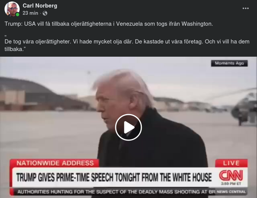The image size is (257, 198).
Task: Click the post's first line about Venezuela
Action: coord(109,24)
